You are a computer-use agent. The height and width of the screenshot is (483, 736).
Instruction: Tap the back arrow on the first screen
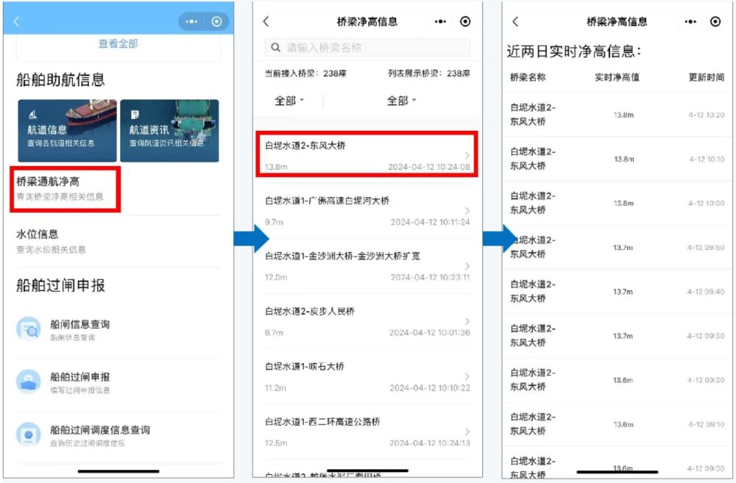(17, 21)
